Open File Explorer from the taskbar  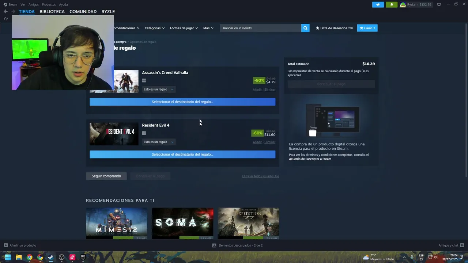(19, 257)
